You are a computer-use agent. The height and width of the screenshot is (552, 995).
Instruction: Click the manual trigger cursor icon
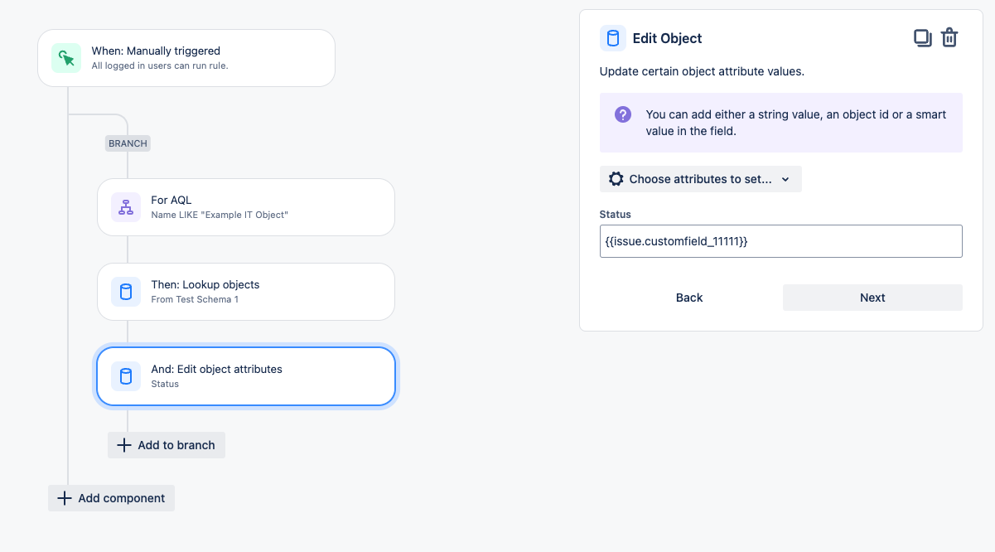click(65, 57)
